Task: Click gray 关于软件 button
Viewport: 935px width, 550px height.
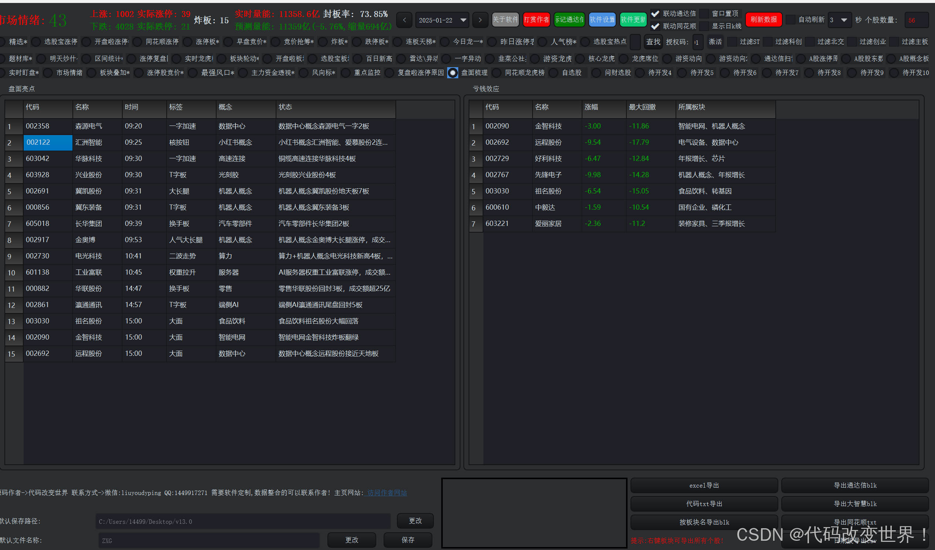Action: [x=505, y=20]
